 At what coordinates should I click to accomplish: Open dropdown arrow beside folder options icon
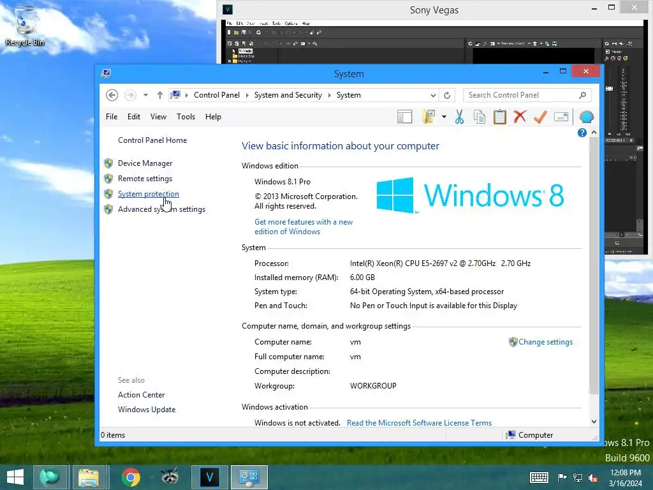(444, 117)
